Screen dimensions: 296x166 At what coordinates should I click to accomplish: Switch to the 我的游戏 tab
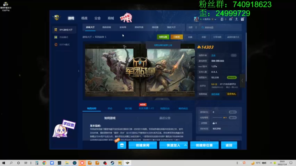[x=107, y=27]
